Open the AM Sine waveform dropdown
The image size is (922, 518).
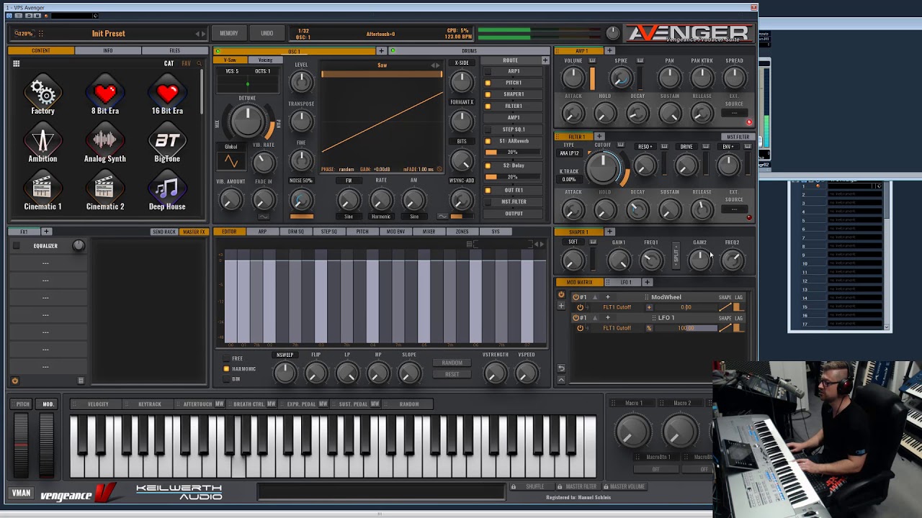click(x=414, y=217)
